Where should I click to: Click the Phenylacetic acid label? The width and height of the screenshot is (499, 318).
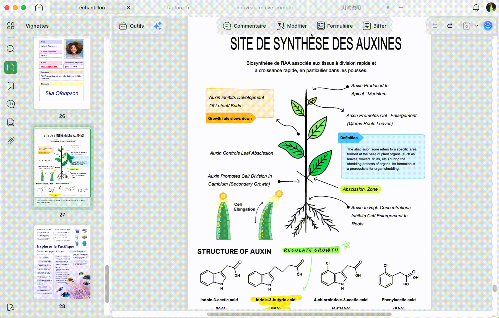click(x=399, y=300)
